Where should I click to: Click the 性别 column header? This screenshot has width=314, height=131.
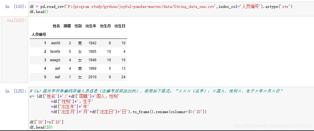tap(78, 26)
